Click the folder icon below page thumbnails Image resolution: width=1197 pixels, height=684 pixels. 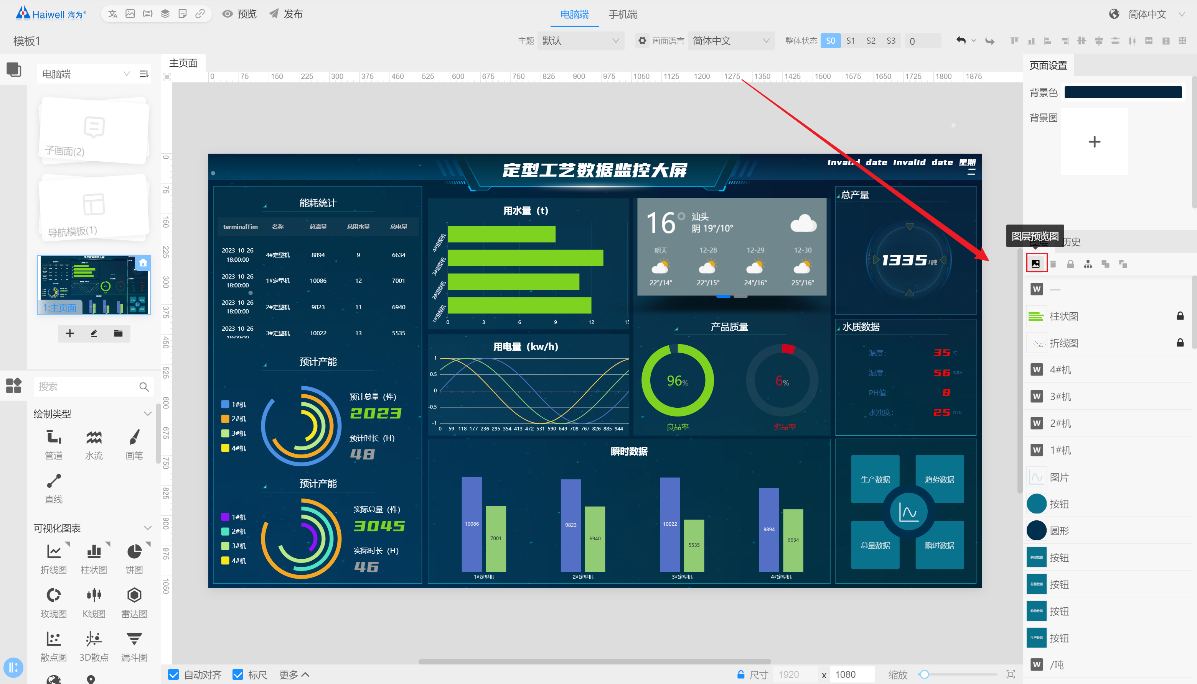[x=118, y=333]
